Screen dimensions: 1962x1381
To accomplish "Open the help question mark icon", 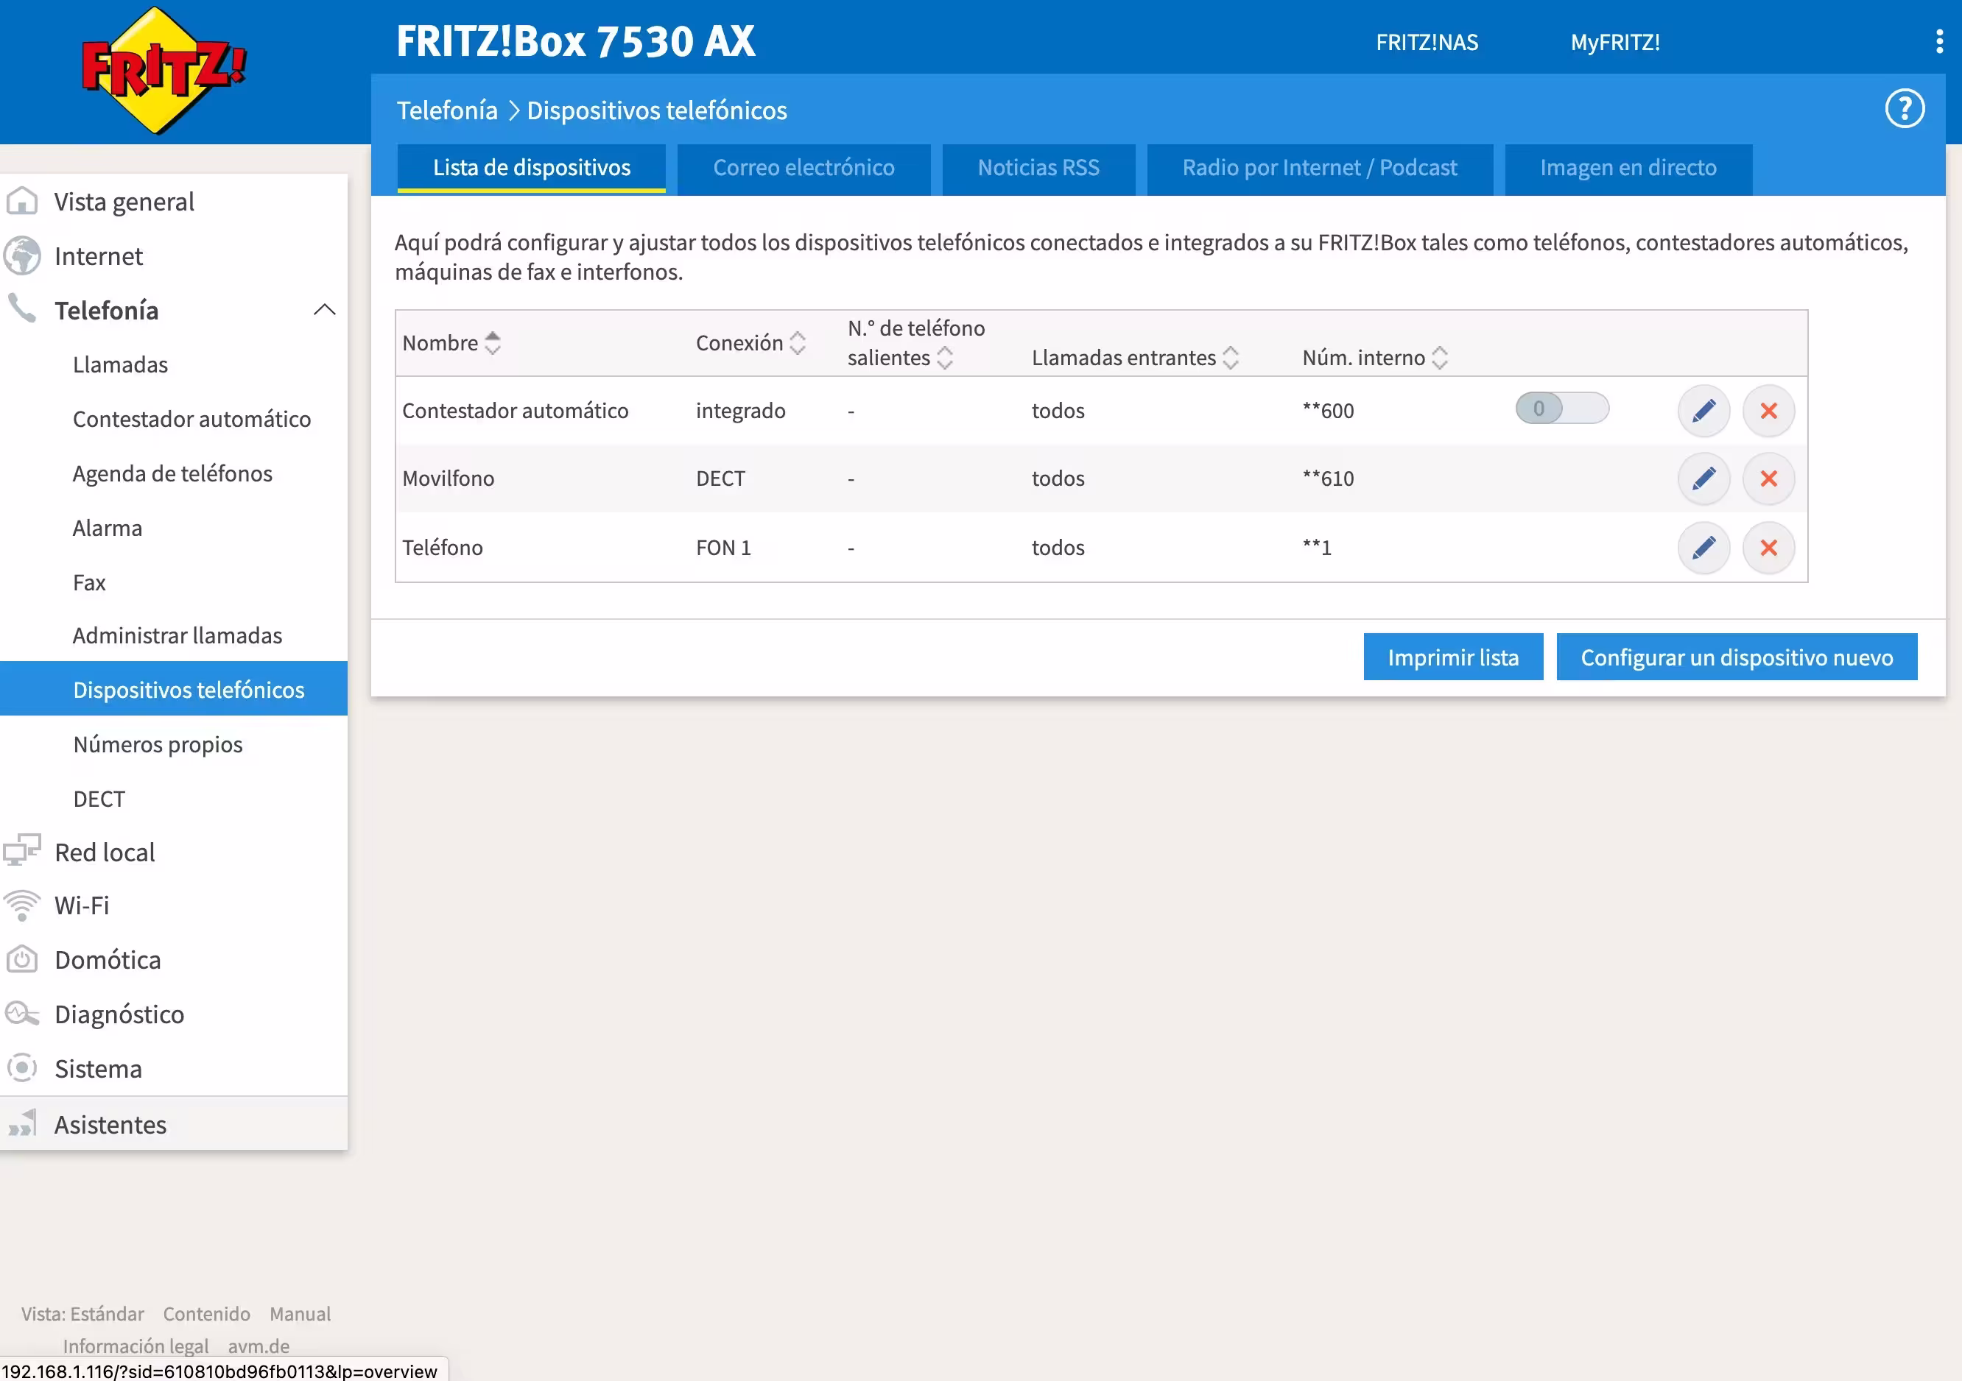I will click(1904, 110).
